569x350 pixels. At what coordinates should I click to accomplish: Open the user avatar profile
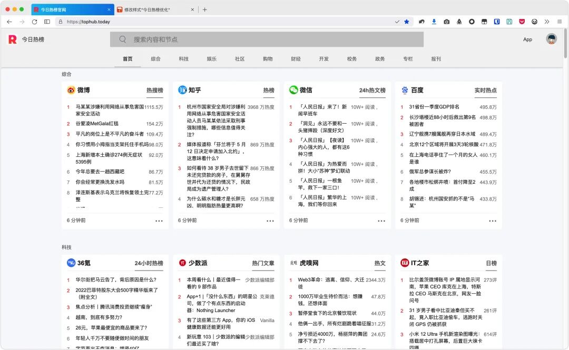coord(552,39)
